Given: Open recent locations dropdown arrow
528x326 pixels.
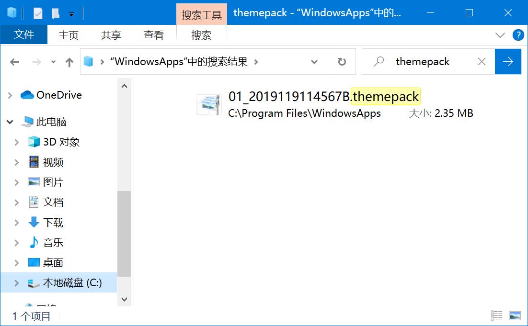Looking at the screenshot, I should 53,62.
